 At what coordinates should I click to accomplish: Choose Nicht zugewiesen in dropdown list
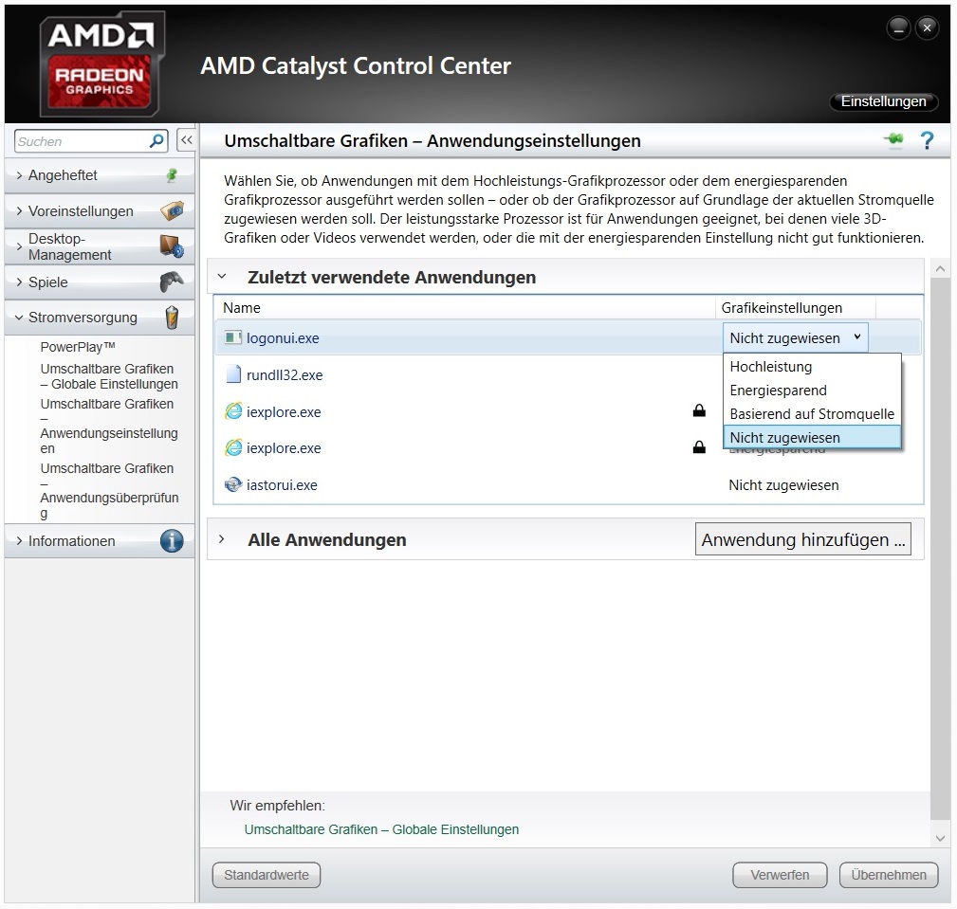pos(812,437)
